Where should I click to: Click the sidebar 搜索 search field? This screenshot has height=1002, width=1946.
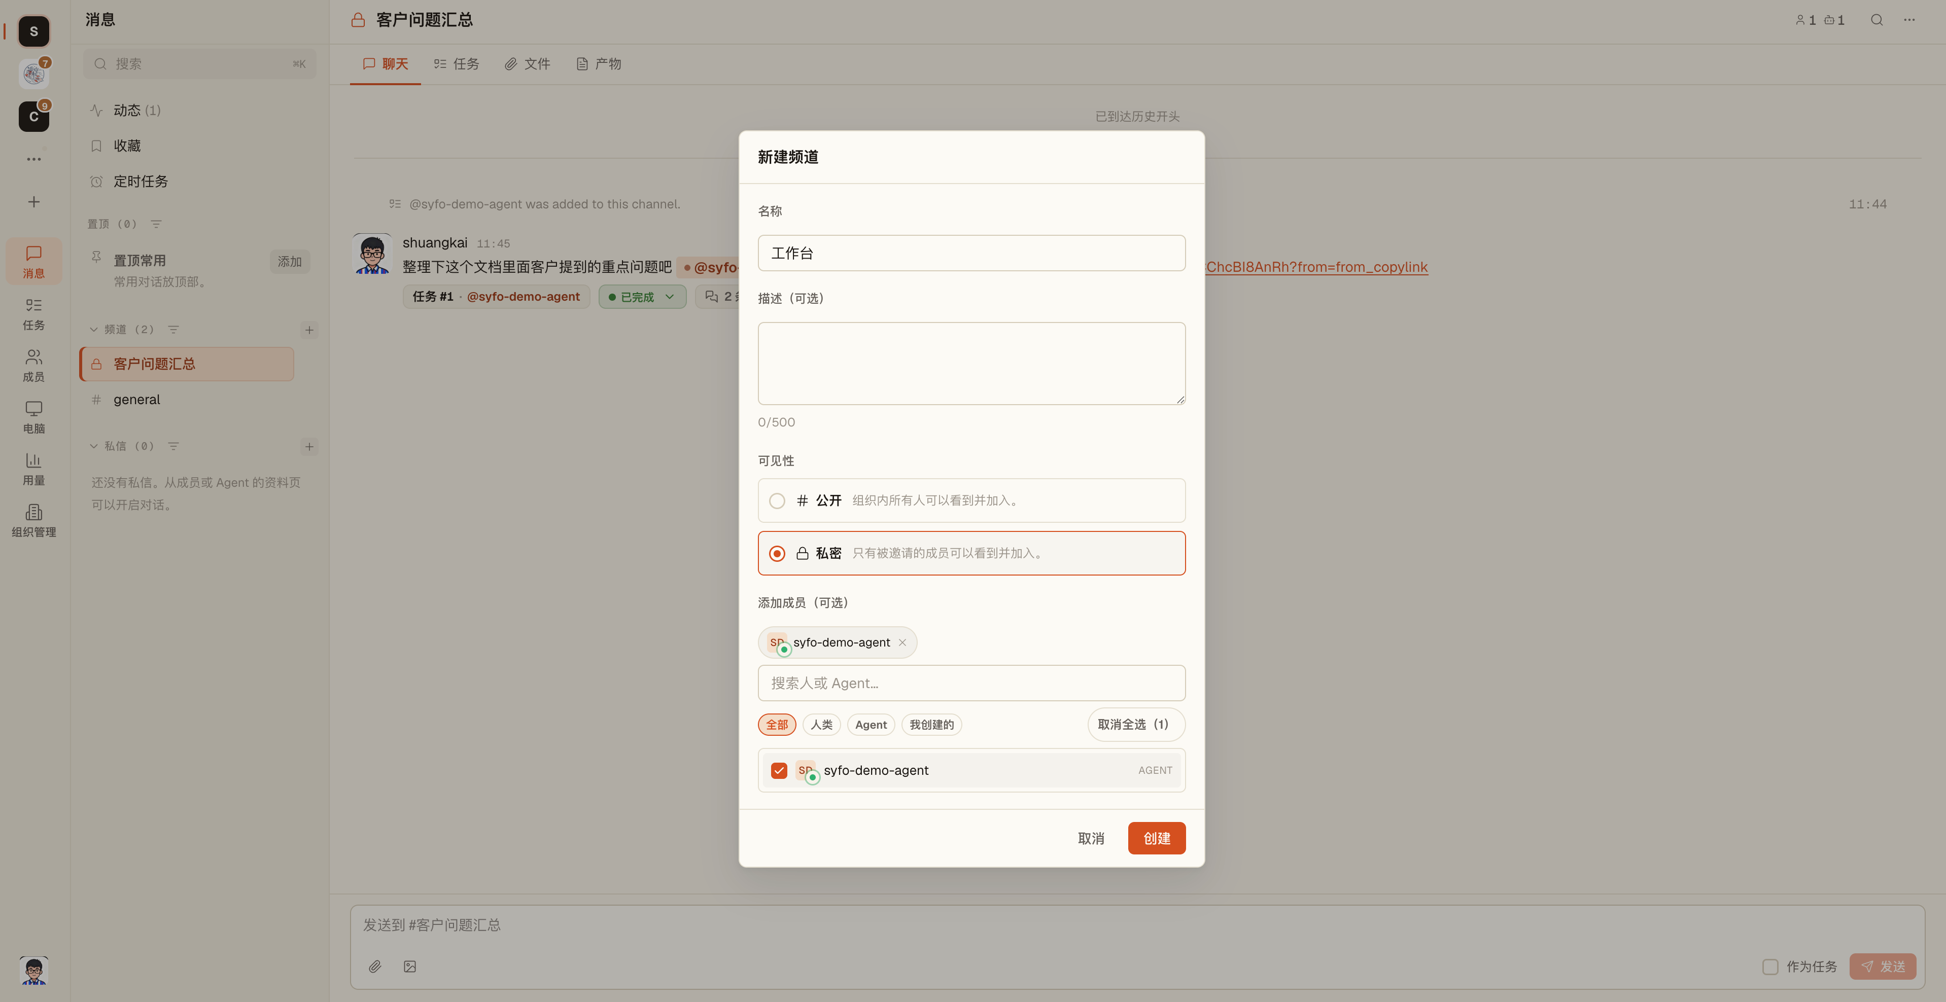click(x=199, y=64)
